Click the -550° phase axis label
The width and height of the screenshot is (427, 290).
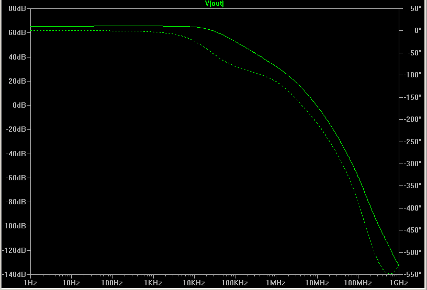point(412,274)
